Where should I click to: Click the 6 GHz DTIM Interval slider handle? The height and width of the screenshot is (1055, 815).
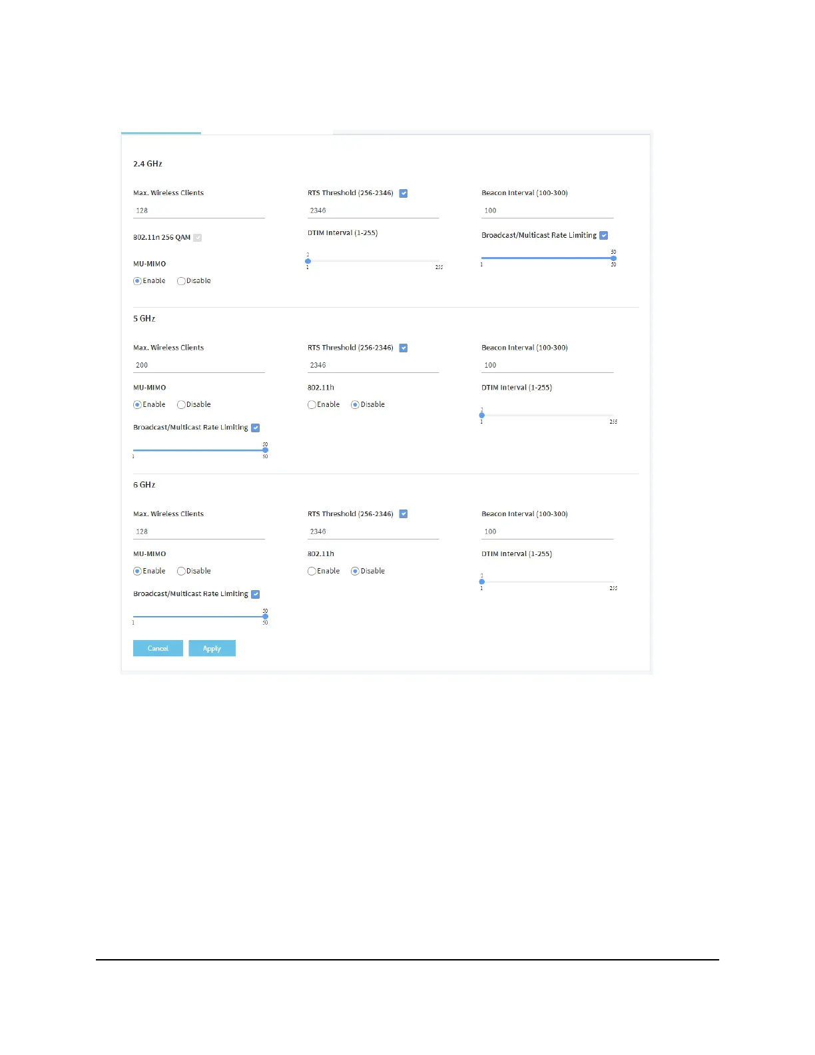pos(482,582)
